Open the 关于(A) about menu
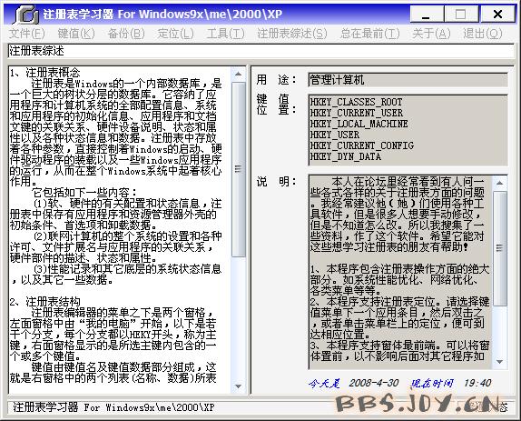The height and width of the screenshot is (421, 521). 431,34
